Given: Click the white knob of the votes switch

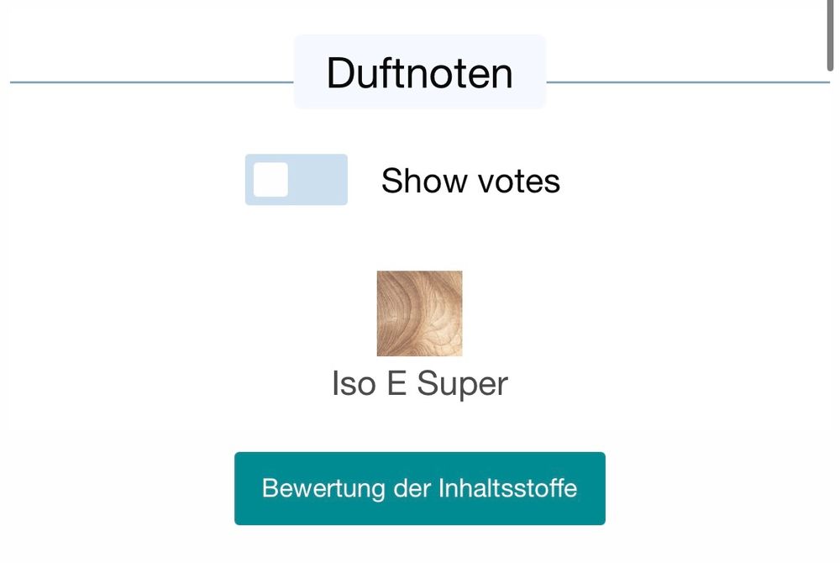Looking at the screenshot, I should tap(270, 180).
